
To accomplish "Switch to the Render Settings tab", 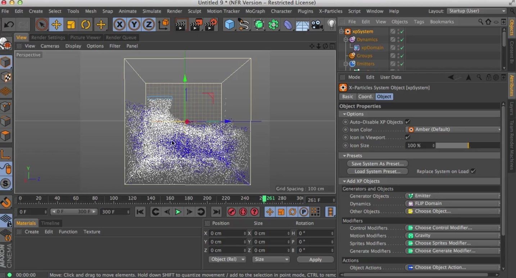I will 48,37.
